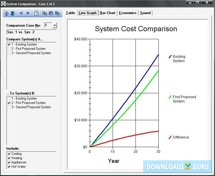
Task: Toggle the Cooling checkbox under Include
Action: click(x=9, y=154)
